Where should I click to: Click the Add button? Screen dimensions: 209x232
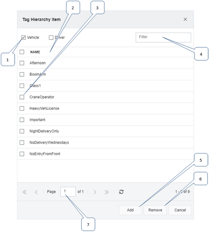(x=130, y=210)
